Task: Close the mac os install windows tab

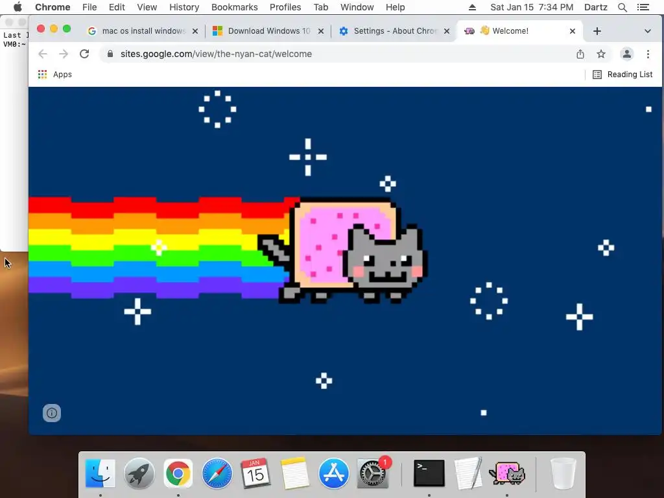Action: [x=195, y=31]
